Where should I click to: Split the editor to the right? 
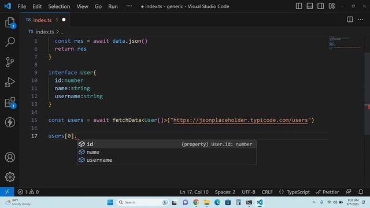coord(350,19)
